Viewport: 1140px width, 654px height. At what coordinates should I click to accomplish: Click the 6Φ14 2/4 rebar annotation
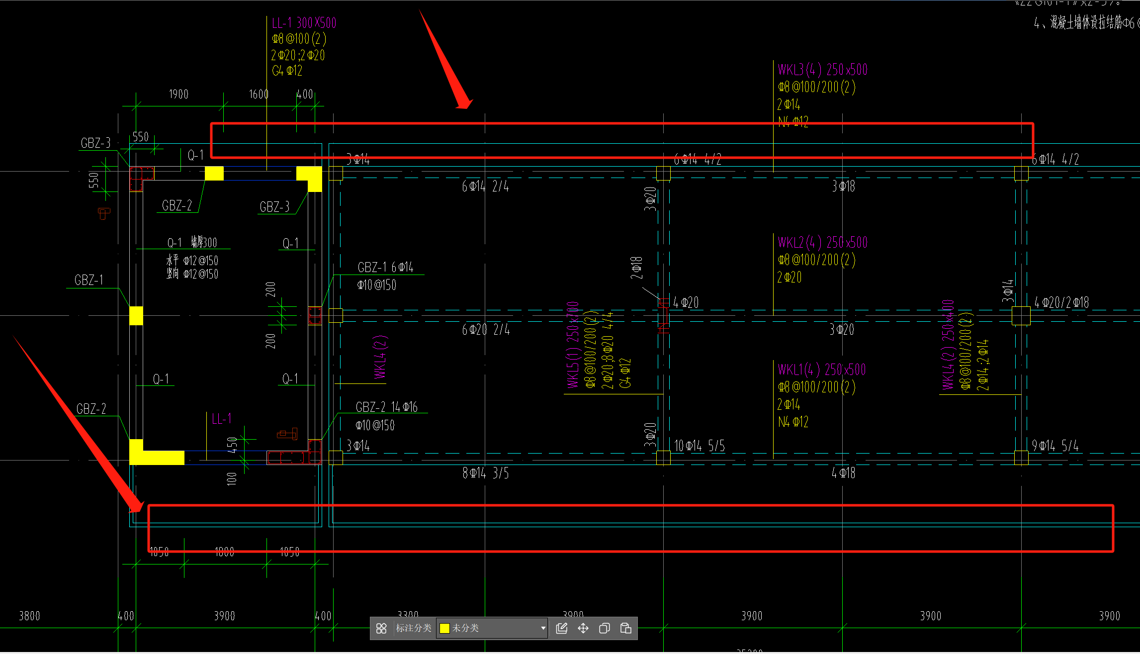(x=485, y=187)
